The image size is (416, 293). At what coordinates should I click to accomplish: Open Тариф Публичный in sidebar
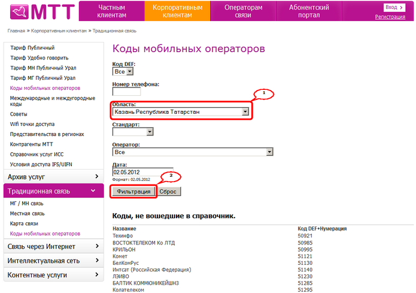32,48
